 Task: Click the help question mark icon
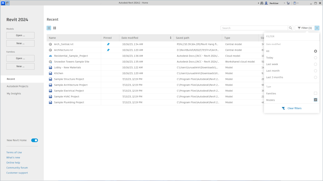[x=295, y=3]
